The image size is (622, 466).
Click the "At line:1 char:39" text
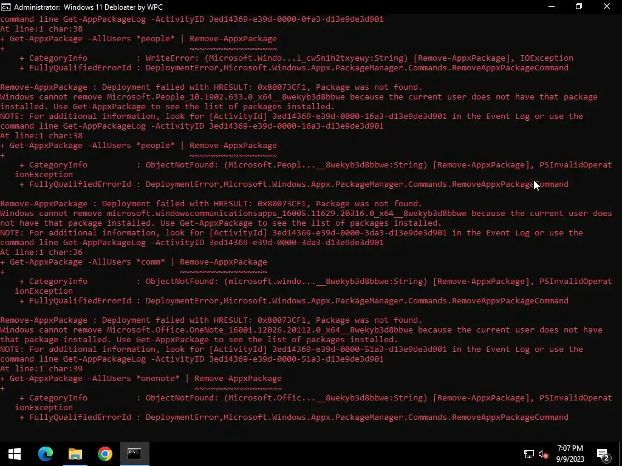point(41,368)
